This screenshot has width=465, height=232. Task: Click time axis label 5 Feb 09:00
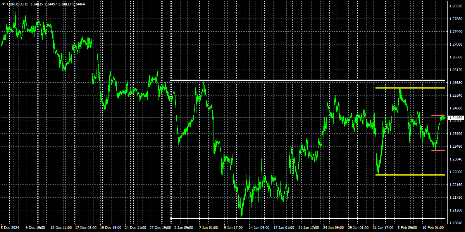(408, 228)
